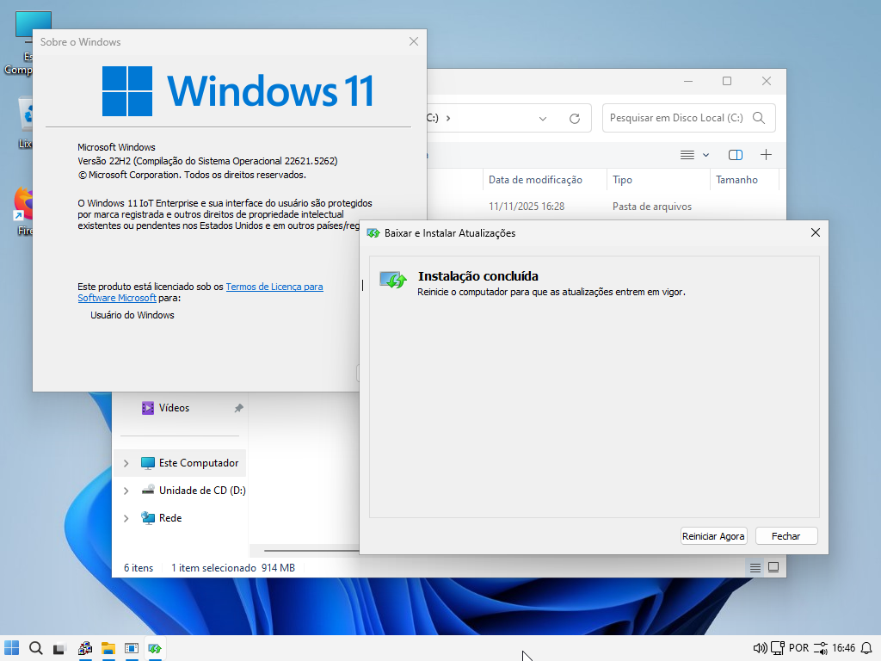The width and height of the screenshot is (881, 661).
Task: Sort by Data de modificação column
Action: [x=535, y=180]
